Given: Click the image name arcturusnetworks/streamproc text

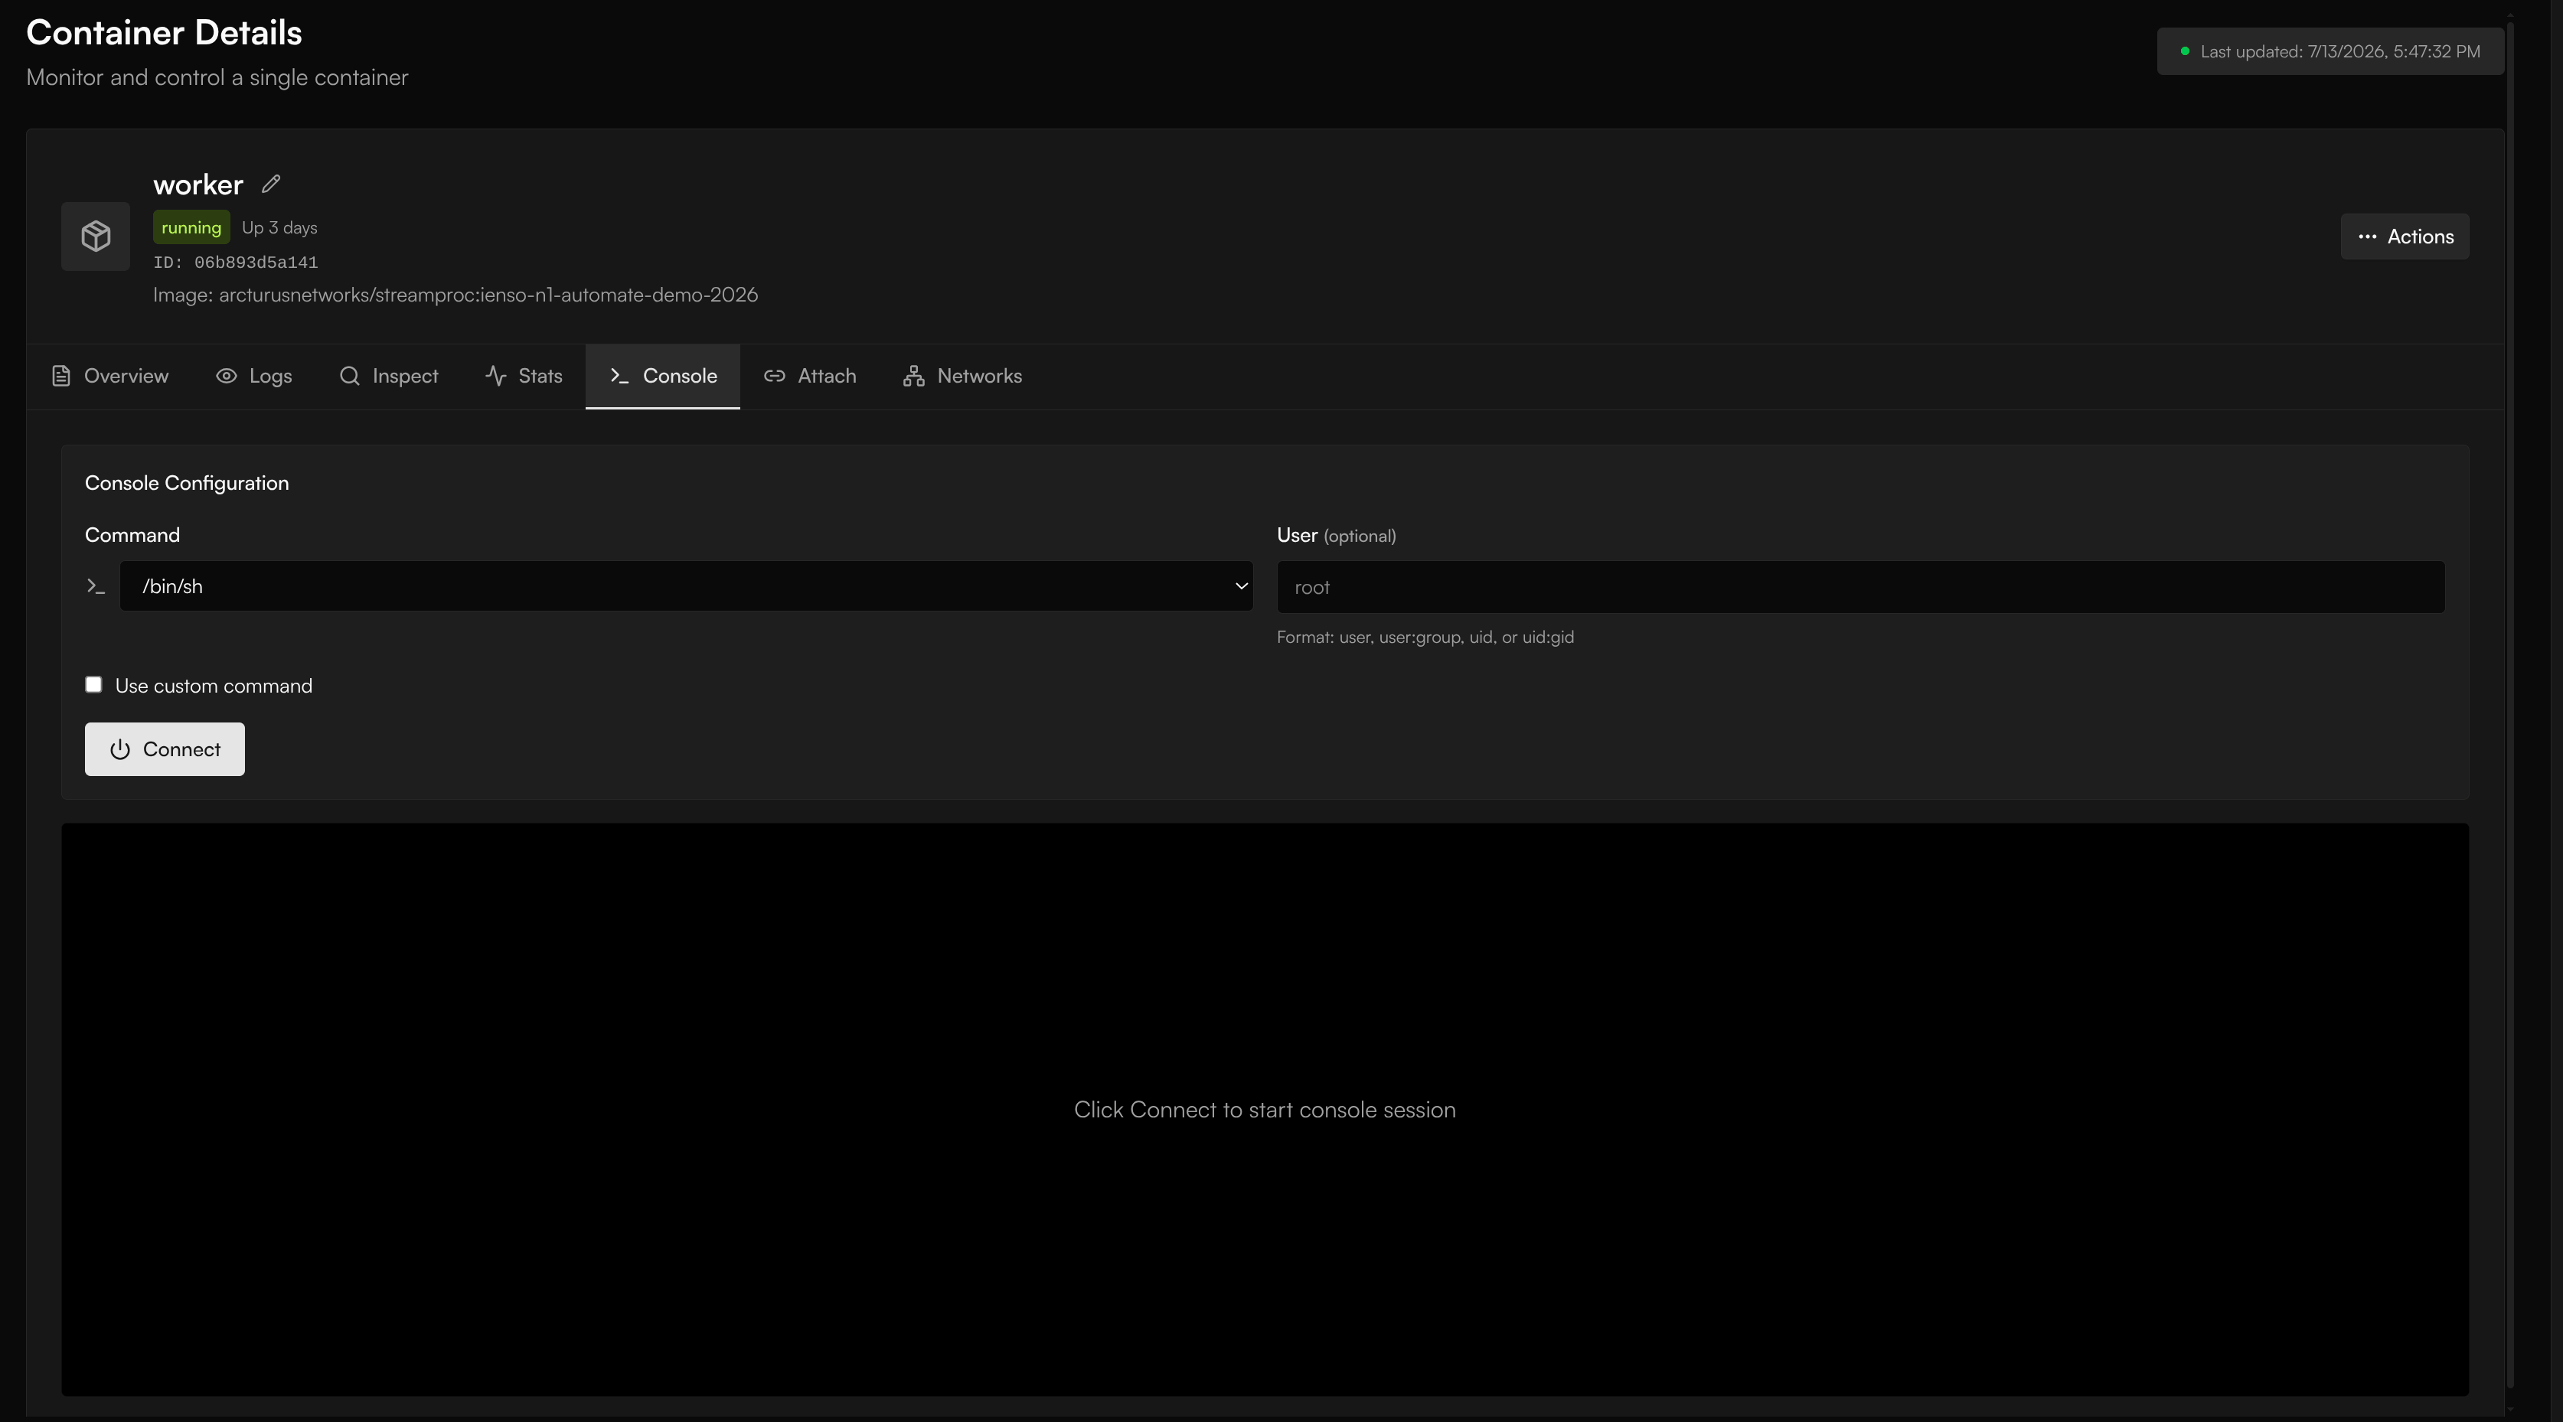Looking at the screenshot, I should (x=455, y=295).
